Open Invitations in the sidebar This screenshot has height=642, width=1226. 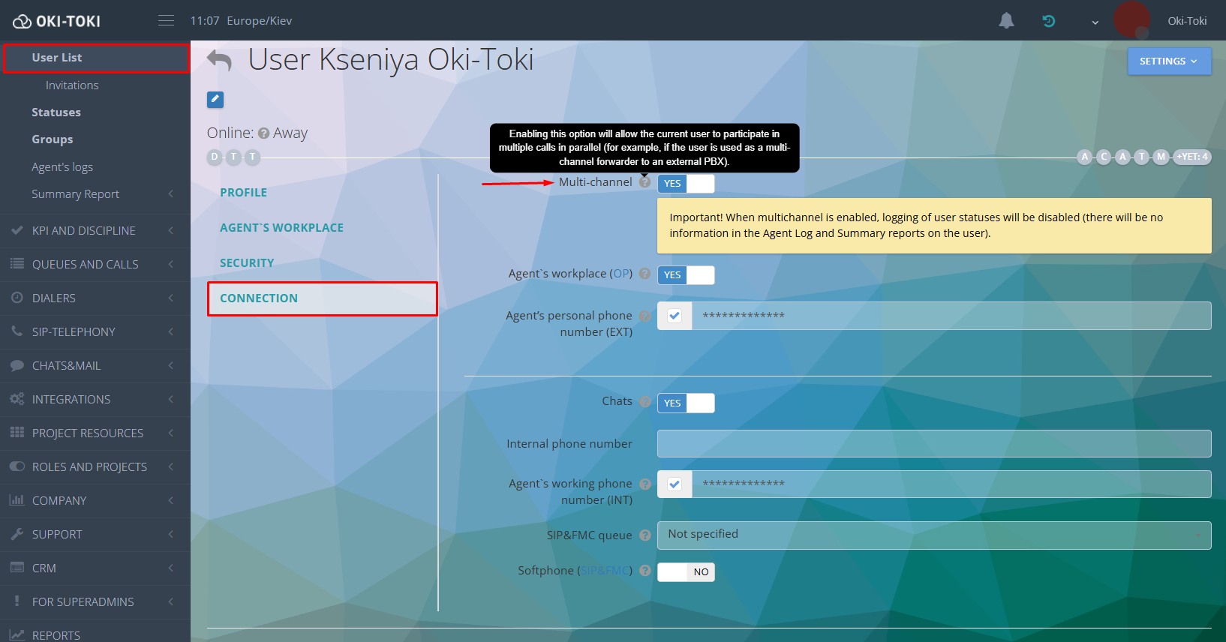click(72, 85)
